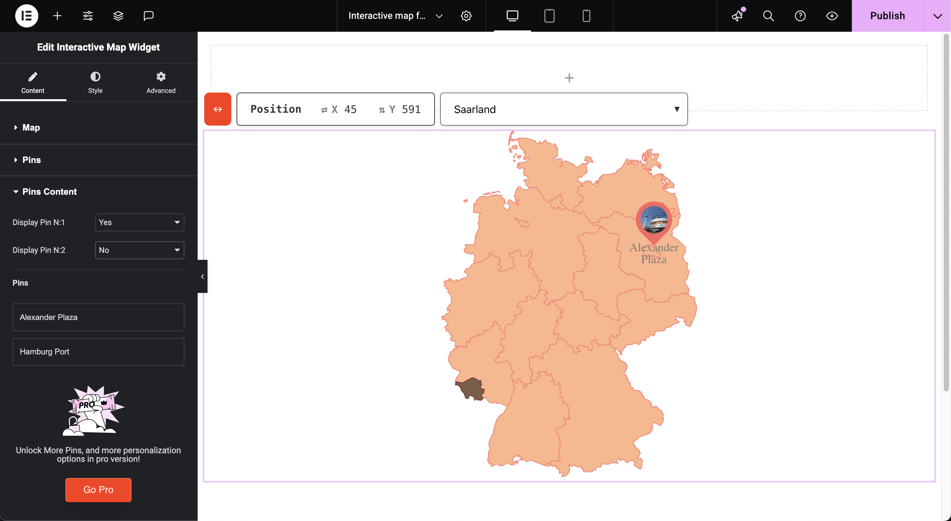Open What's New megaphone icon
Image resolution: width=951 pixels, height=521 pixels.
737,16
